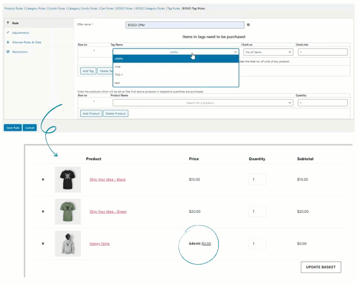Click the help icon beside Offer name
Image resolution: width=357 pixels, height=285 pixels.
pos(248,25)
